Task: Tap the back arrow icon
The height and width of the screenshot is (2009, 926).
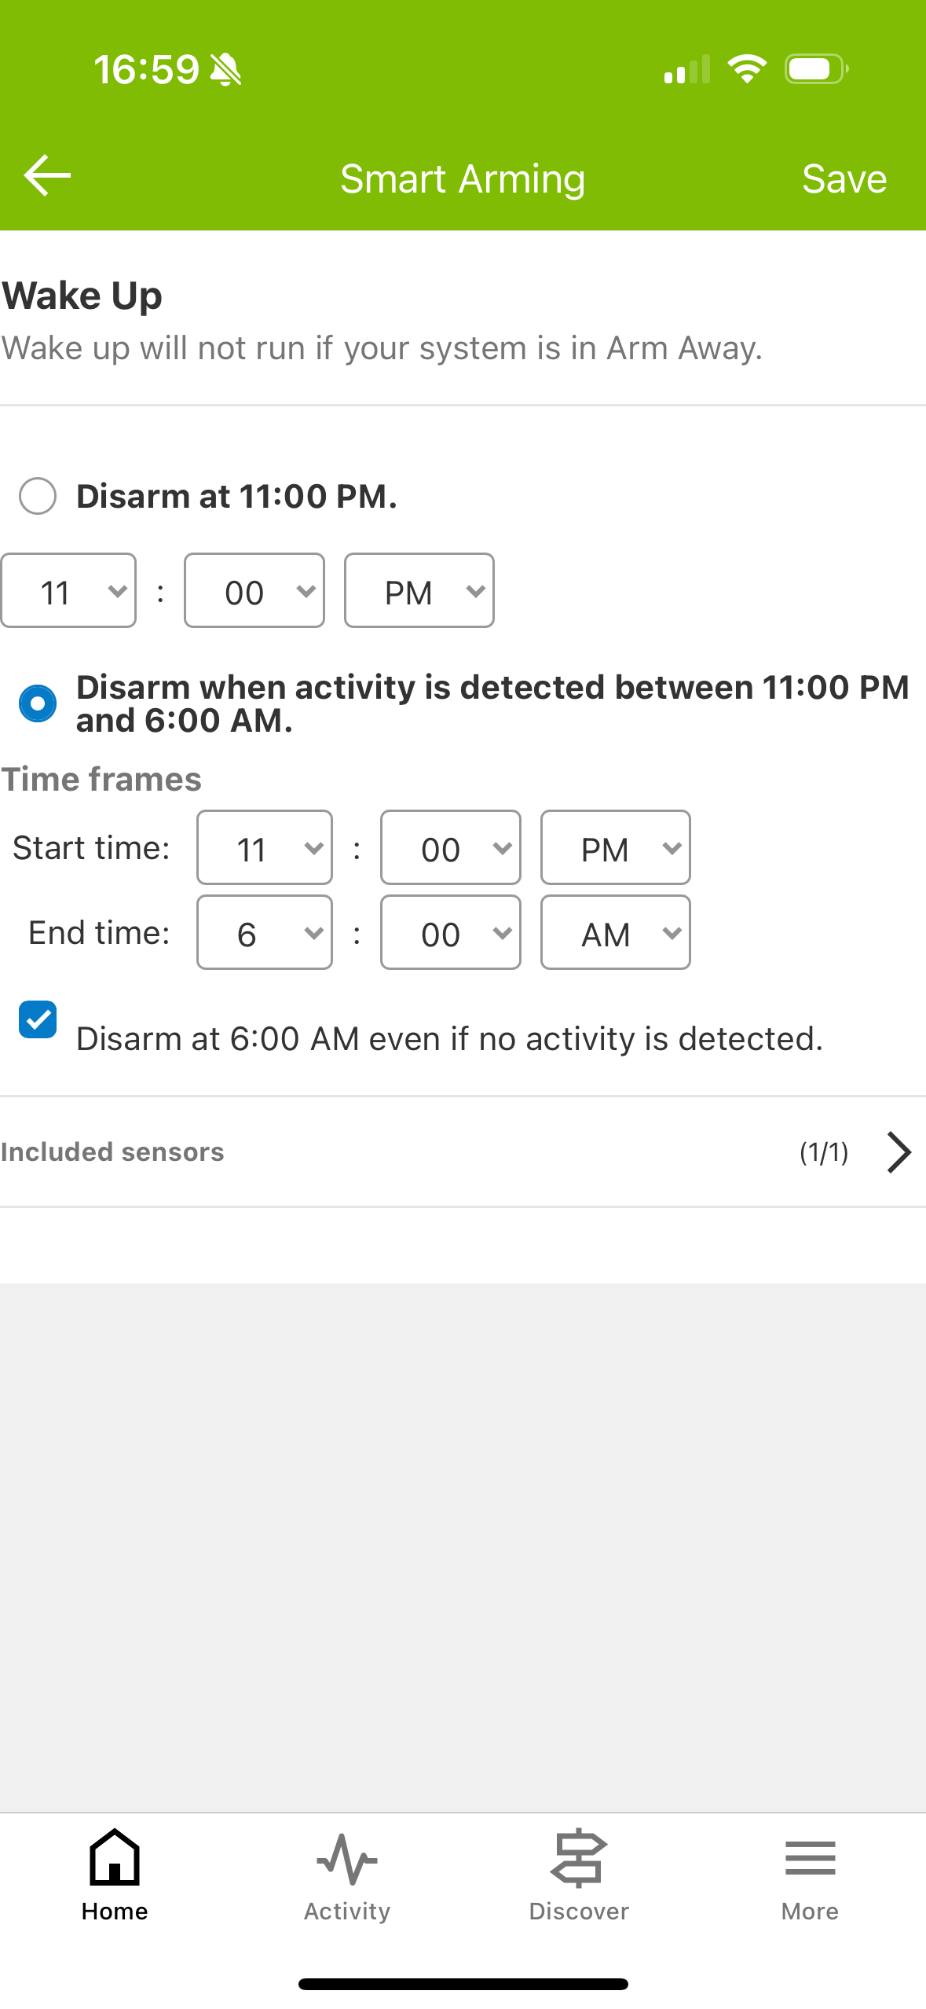Action: [x=47, y=175]
